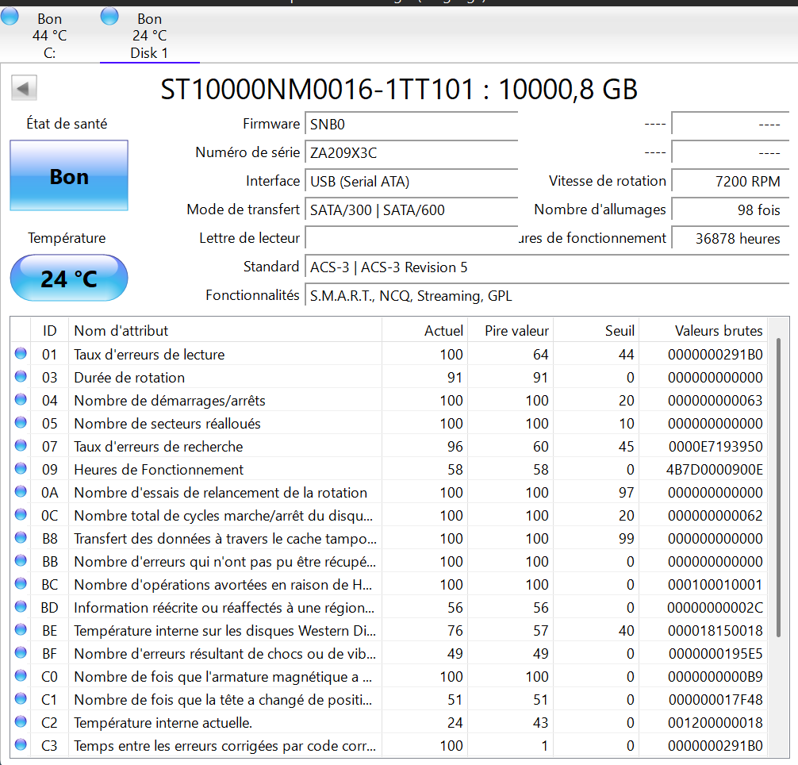Click the transfer mode field SATA/300 | SATA/600
This screenshot has width=798, height=765.
(411, 210)
